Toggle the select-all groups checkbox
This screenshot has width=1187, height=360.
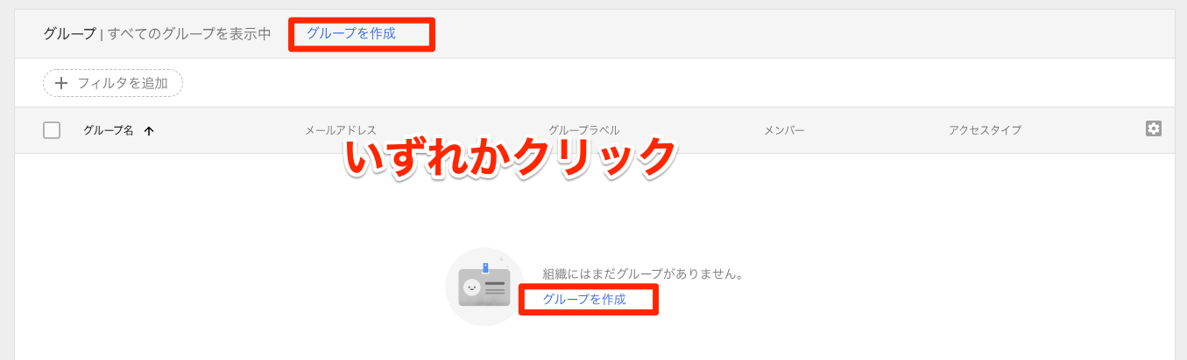[x=52, y=130]
